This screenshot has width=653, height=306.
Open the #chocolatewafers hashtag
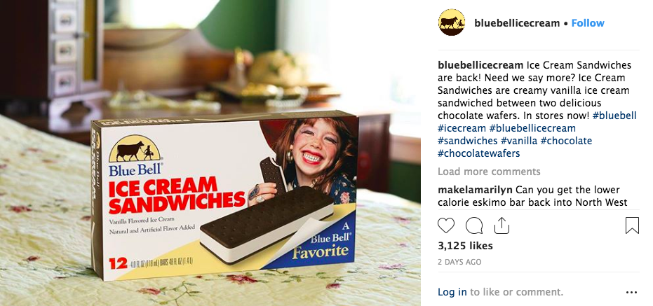coord(479,153)
